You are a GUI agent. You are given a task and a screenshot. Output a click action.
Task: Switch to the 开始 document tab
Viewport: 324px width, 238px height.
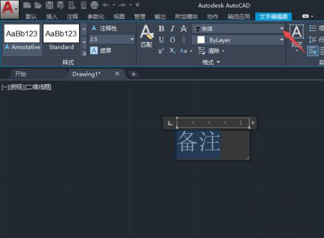tap(21, 74)
